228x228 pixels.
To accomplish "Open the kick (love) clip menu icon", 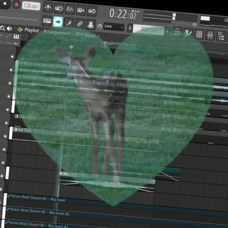I will [18, 103].
